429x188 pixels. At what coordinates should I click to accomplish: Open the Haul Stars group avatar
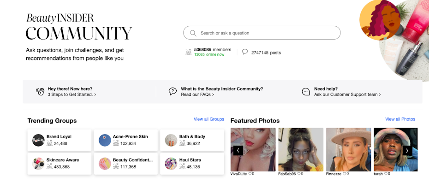(x=171, y=164)
